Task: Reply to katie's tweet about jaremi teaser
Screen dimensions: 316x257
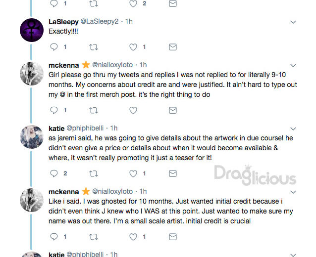Action: point(54,173)
